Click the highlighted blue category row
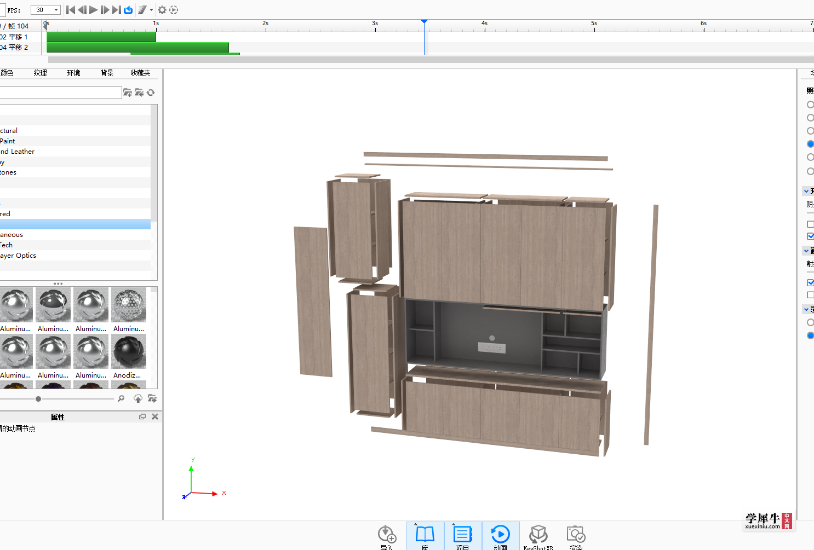Viewport: 814px width, 550px height. pos(75,224)
